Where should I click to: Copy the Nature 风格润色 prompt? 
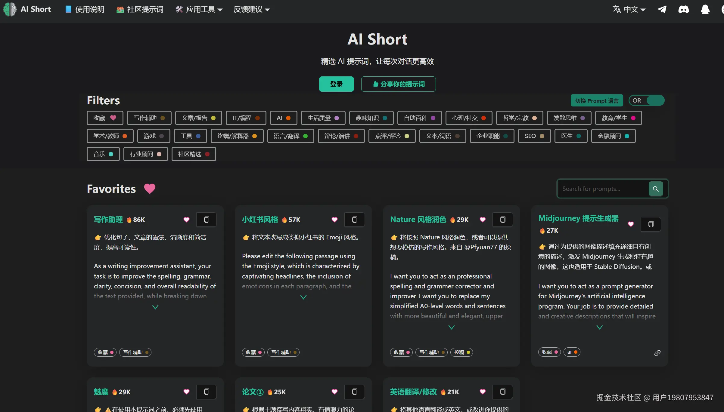point(503,220)
